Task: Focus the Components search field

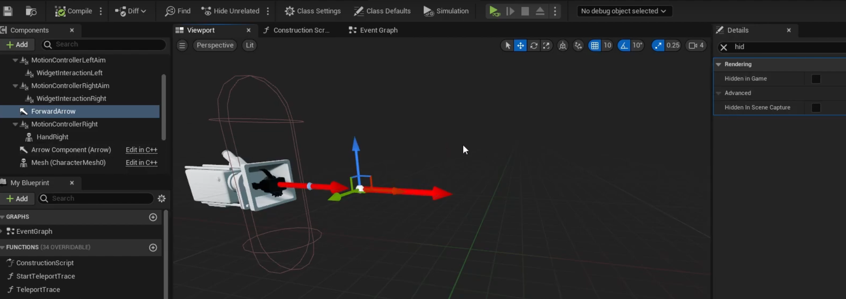Action: (x=104, y=44)
